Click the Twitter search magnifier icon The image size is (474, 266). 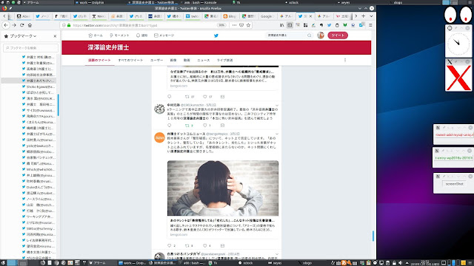click(310, 35)
